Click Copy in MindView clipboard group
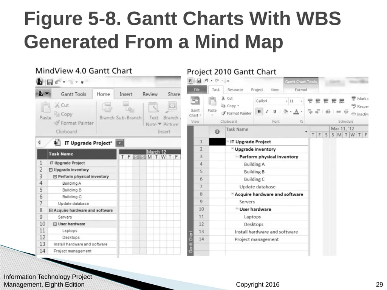387x290 pixels. click(x=63, y=114)
